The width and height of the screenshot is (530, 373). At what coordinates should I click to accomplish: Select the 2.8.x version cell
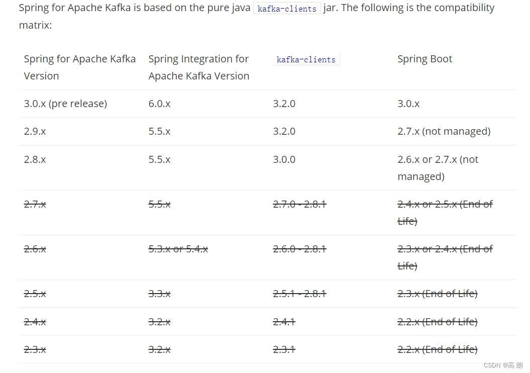click(x=35, y=159)
